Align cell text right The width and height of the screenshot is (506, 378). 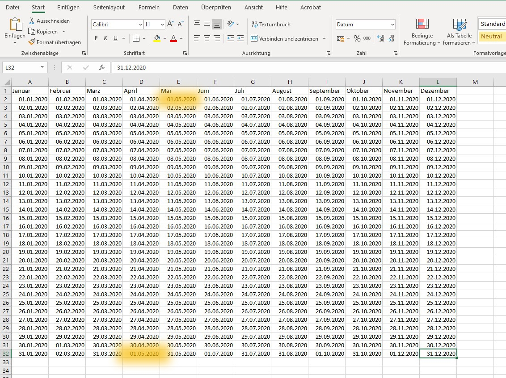click(x=217, y=38)
